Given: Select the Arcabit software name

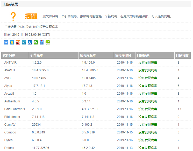Looking at the screenshot, I should coord(9,94).
